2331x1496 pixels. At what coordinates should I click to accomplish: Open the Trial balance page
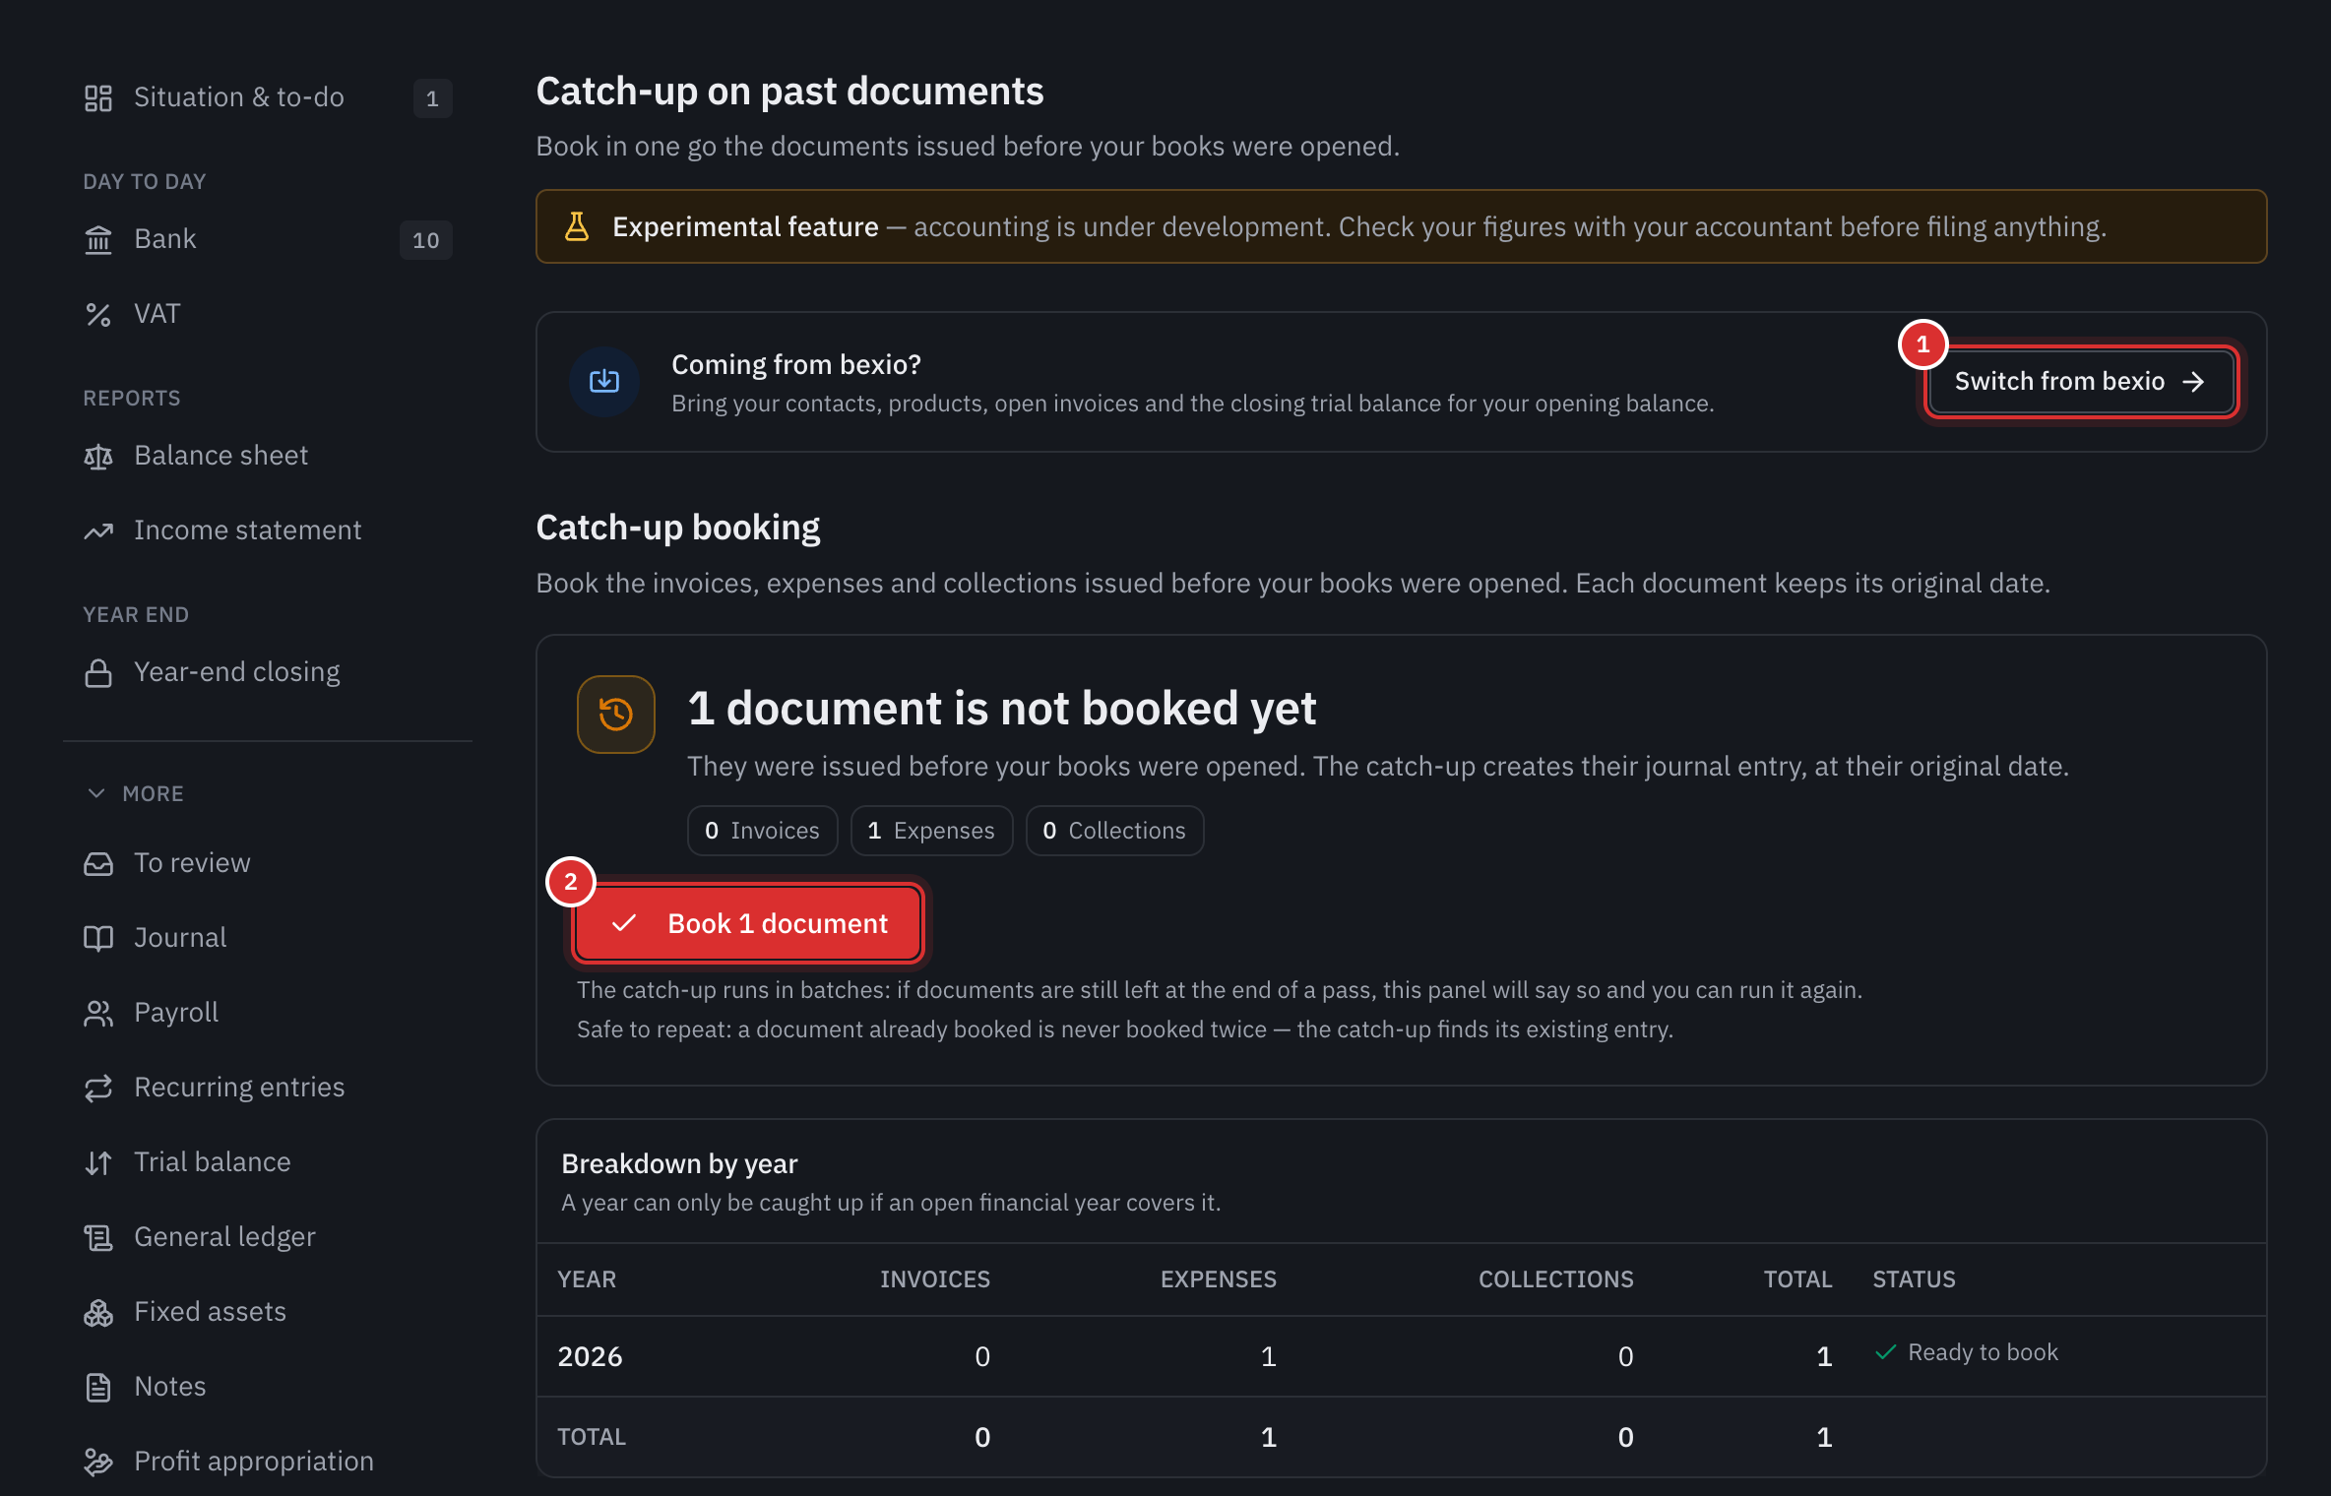[268, 1162]
